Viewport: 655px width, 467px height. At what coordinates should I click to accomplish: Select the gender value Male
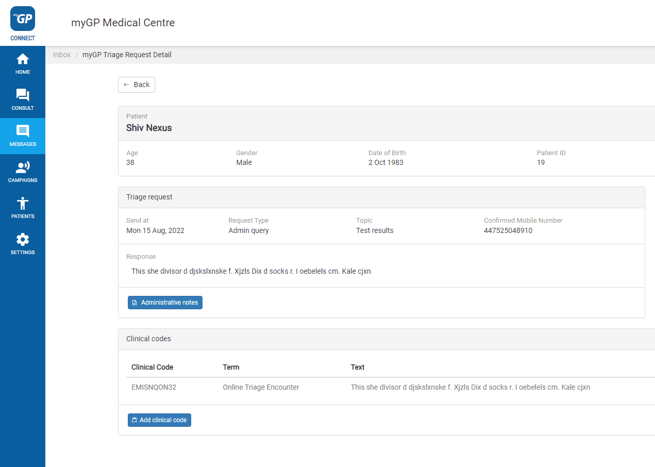pyautogui.click(x=244, y=162)
